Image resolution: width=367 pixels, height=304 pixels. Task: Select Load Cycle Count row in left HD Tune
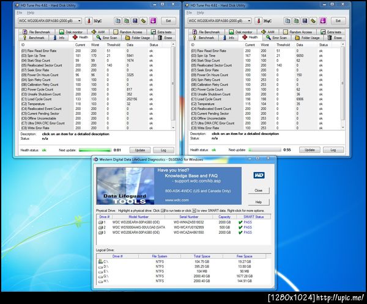[96, 99]
